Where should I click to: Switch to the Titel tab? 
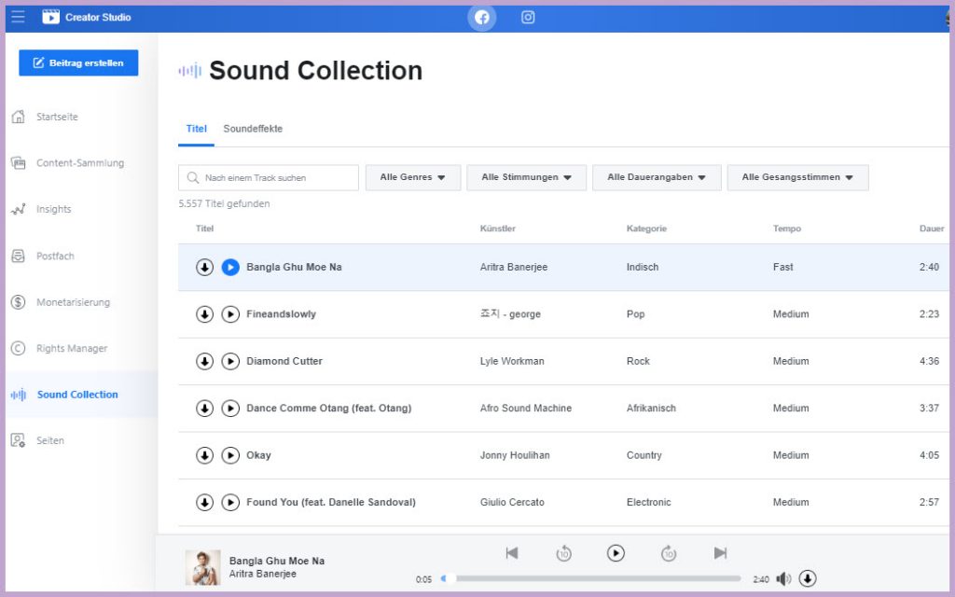[x=196, y=129]
